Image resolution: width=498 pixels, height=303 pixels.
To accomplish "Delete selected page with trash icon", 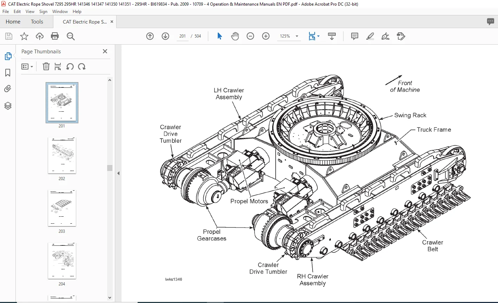I will (46, 66).
